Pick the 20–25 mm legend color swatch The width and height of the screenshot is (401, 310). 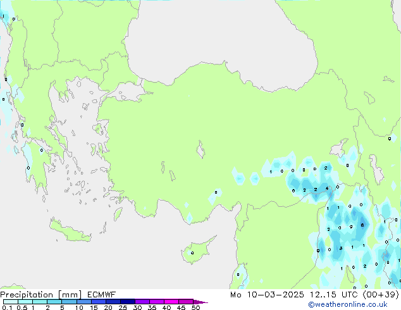pyautogui.click(x=113, y=302)
